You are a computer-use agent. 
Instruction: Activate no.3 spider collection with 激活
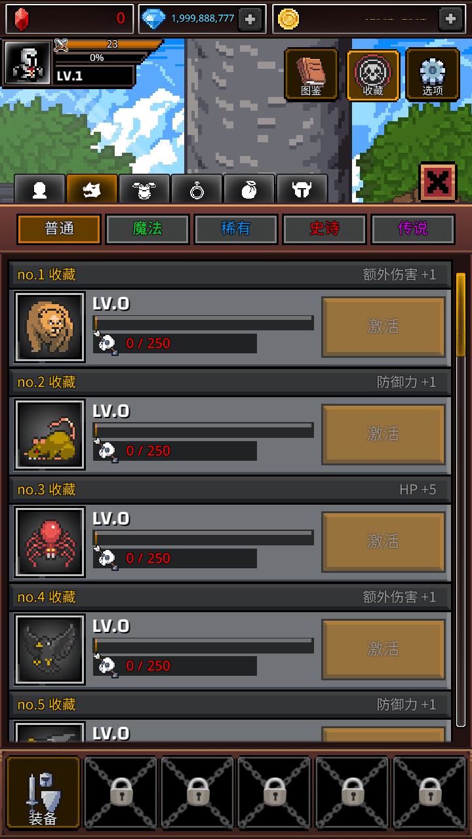click(x=383, y=541)
